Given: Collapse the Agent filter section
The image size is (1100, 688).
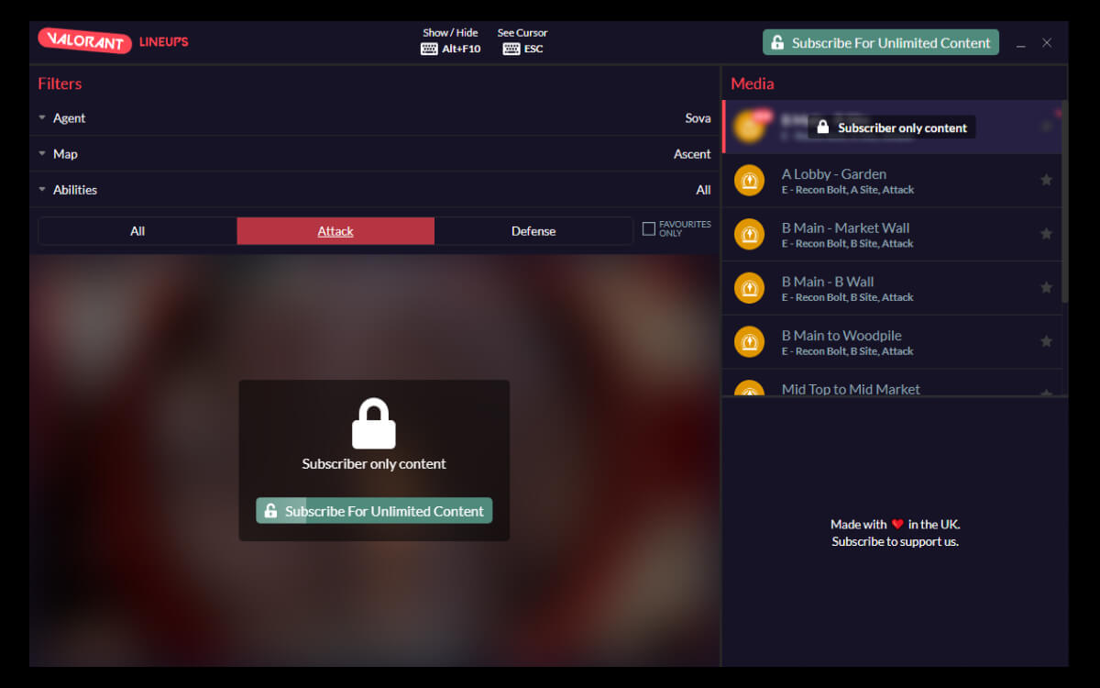Looking at the screenshot, I should (41, 117).
